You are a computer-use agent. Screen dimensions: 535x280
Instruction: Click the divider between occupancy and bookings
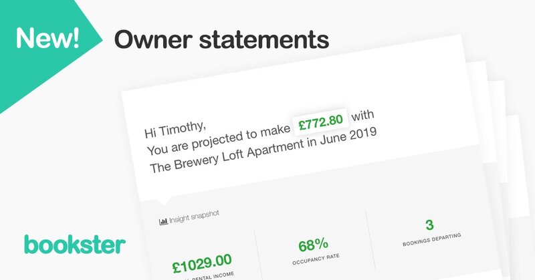point(370,239)
